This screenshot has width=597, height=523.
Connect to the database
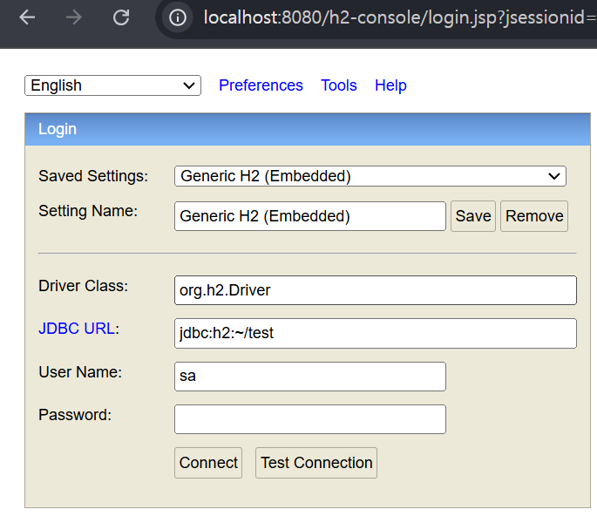click(208, 463)
